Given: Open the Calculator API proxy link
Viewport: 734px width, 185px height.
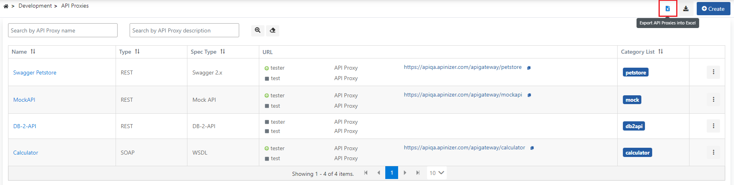Looking at the screenshot, I should coord(26,153).
